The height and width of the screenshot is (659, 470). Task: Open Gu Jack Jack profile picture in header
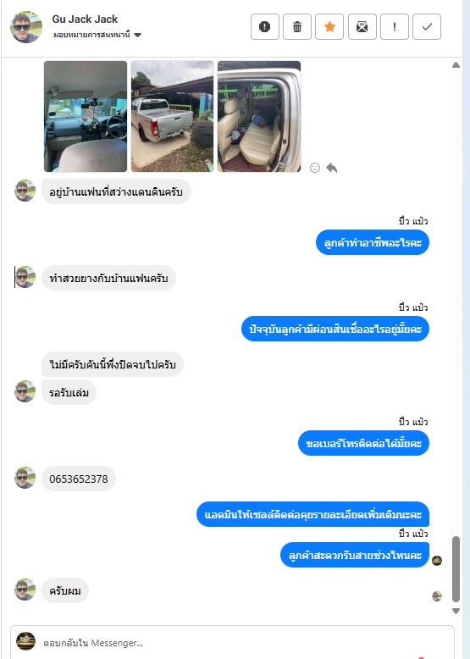point(26,27)
